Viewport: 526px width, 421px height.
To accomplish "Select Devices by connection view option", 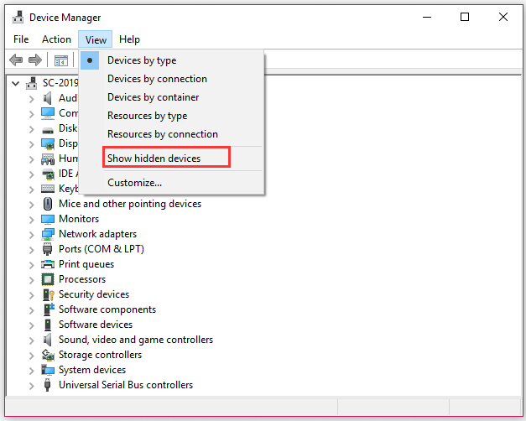I will coord(171,79).
